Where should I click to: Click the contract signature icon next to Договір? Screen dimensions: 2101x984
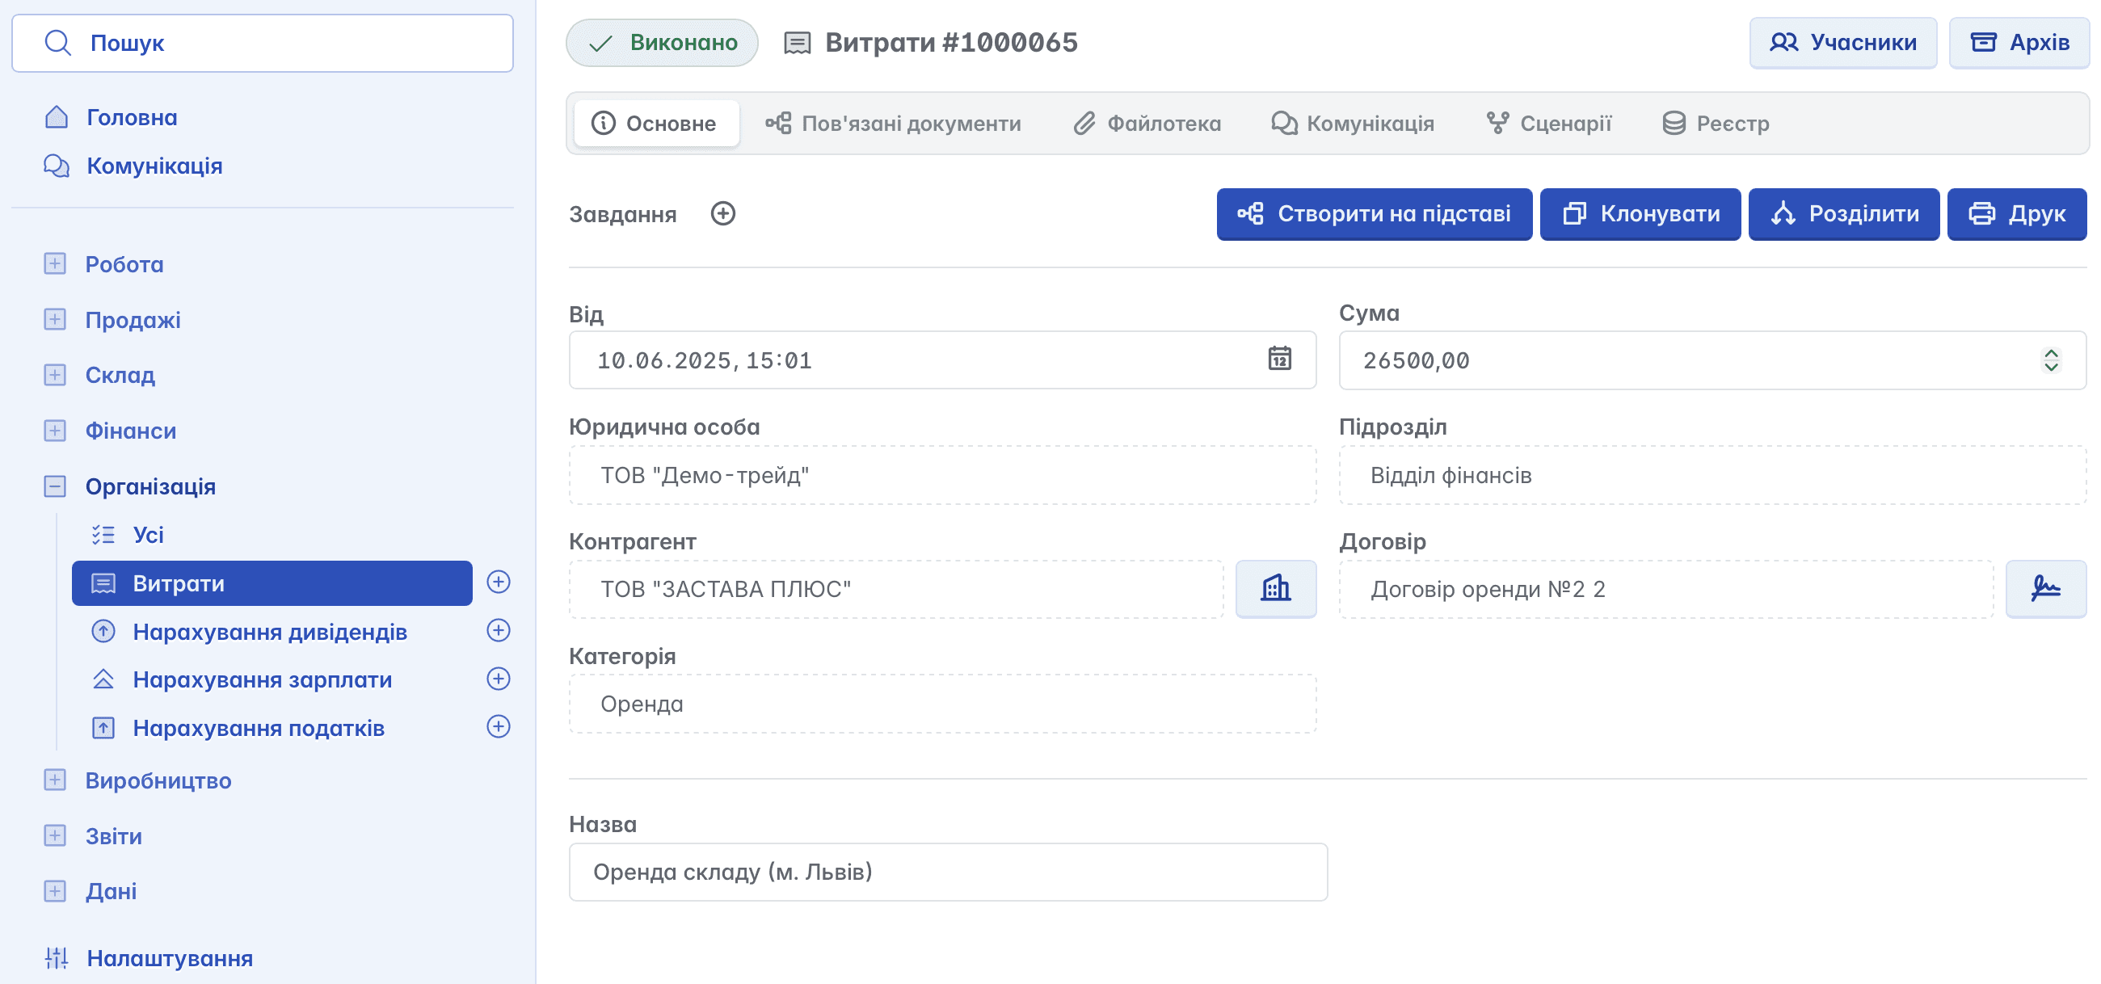coord(2044,589)
